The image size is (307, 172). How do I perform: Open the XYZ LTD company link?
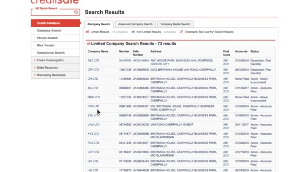93,134
